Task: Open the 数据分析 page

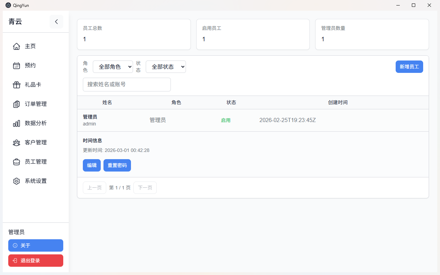Action: (x=36, y=123)
